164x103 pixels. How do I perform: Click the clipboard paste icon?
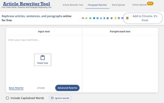point(43,57)
